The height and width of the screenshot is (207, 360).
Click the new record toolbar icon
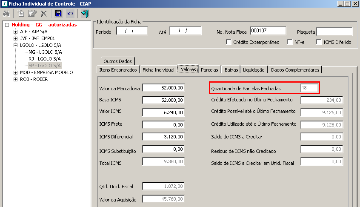[21, 14]
